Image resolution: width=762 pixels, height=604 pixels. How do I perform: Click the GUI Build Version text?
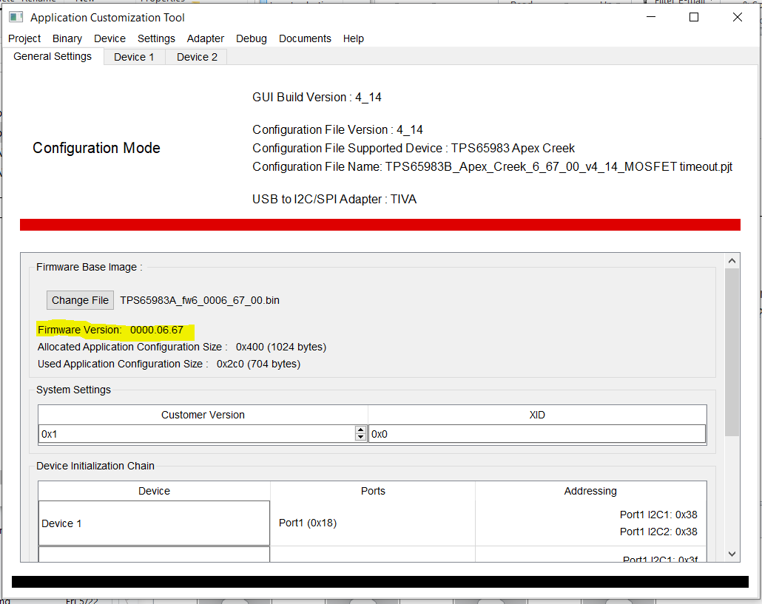point(317,97)
